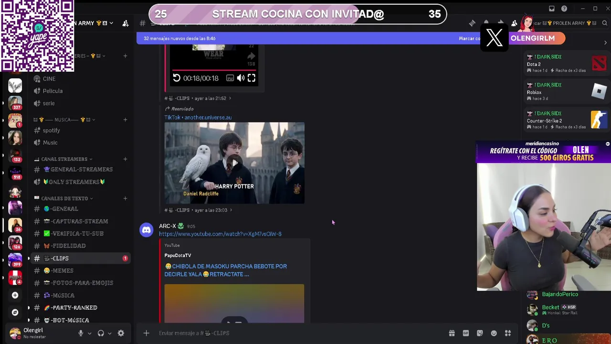
Task: Toggle captions on the video player
Action: click(x=230, y=78)
